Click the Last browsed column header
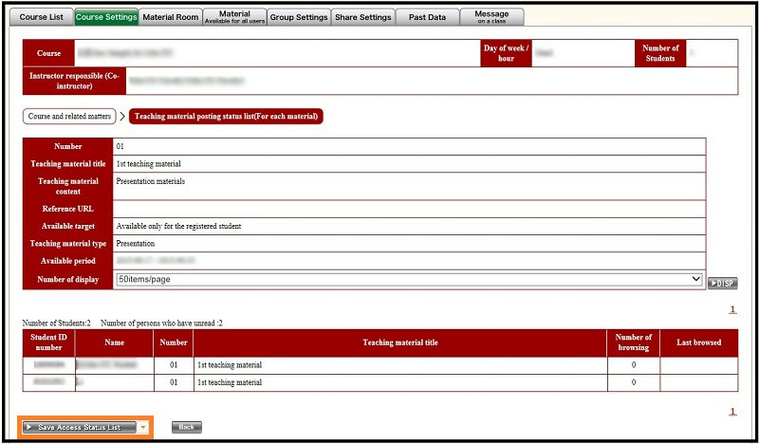The image size is (759, 444). 698,342
